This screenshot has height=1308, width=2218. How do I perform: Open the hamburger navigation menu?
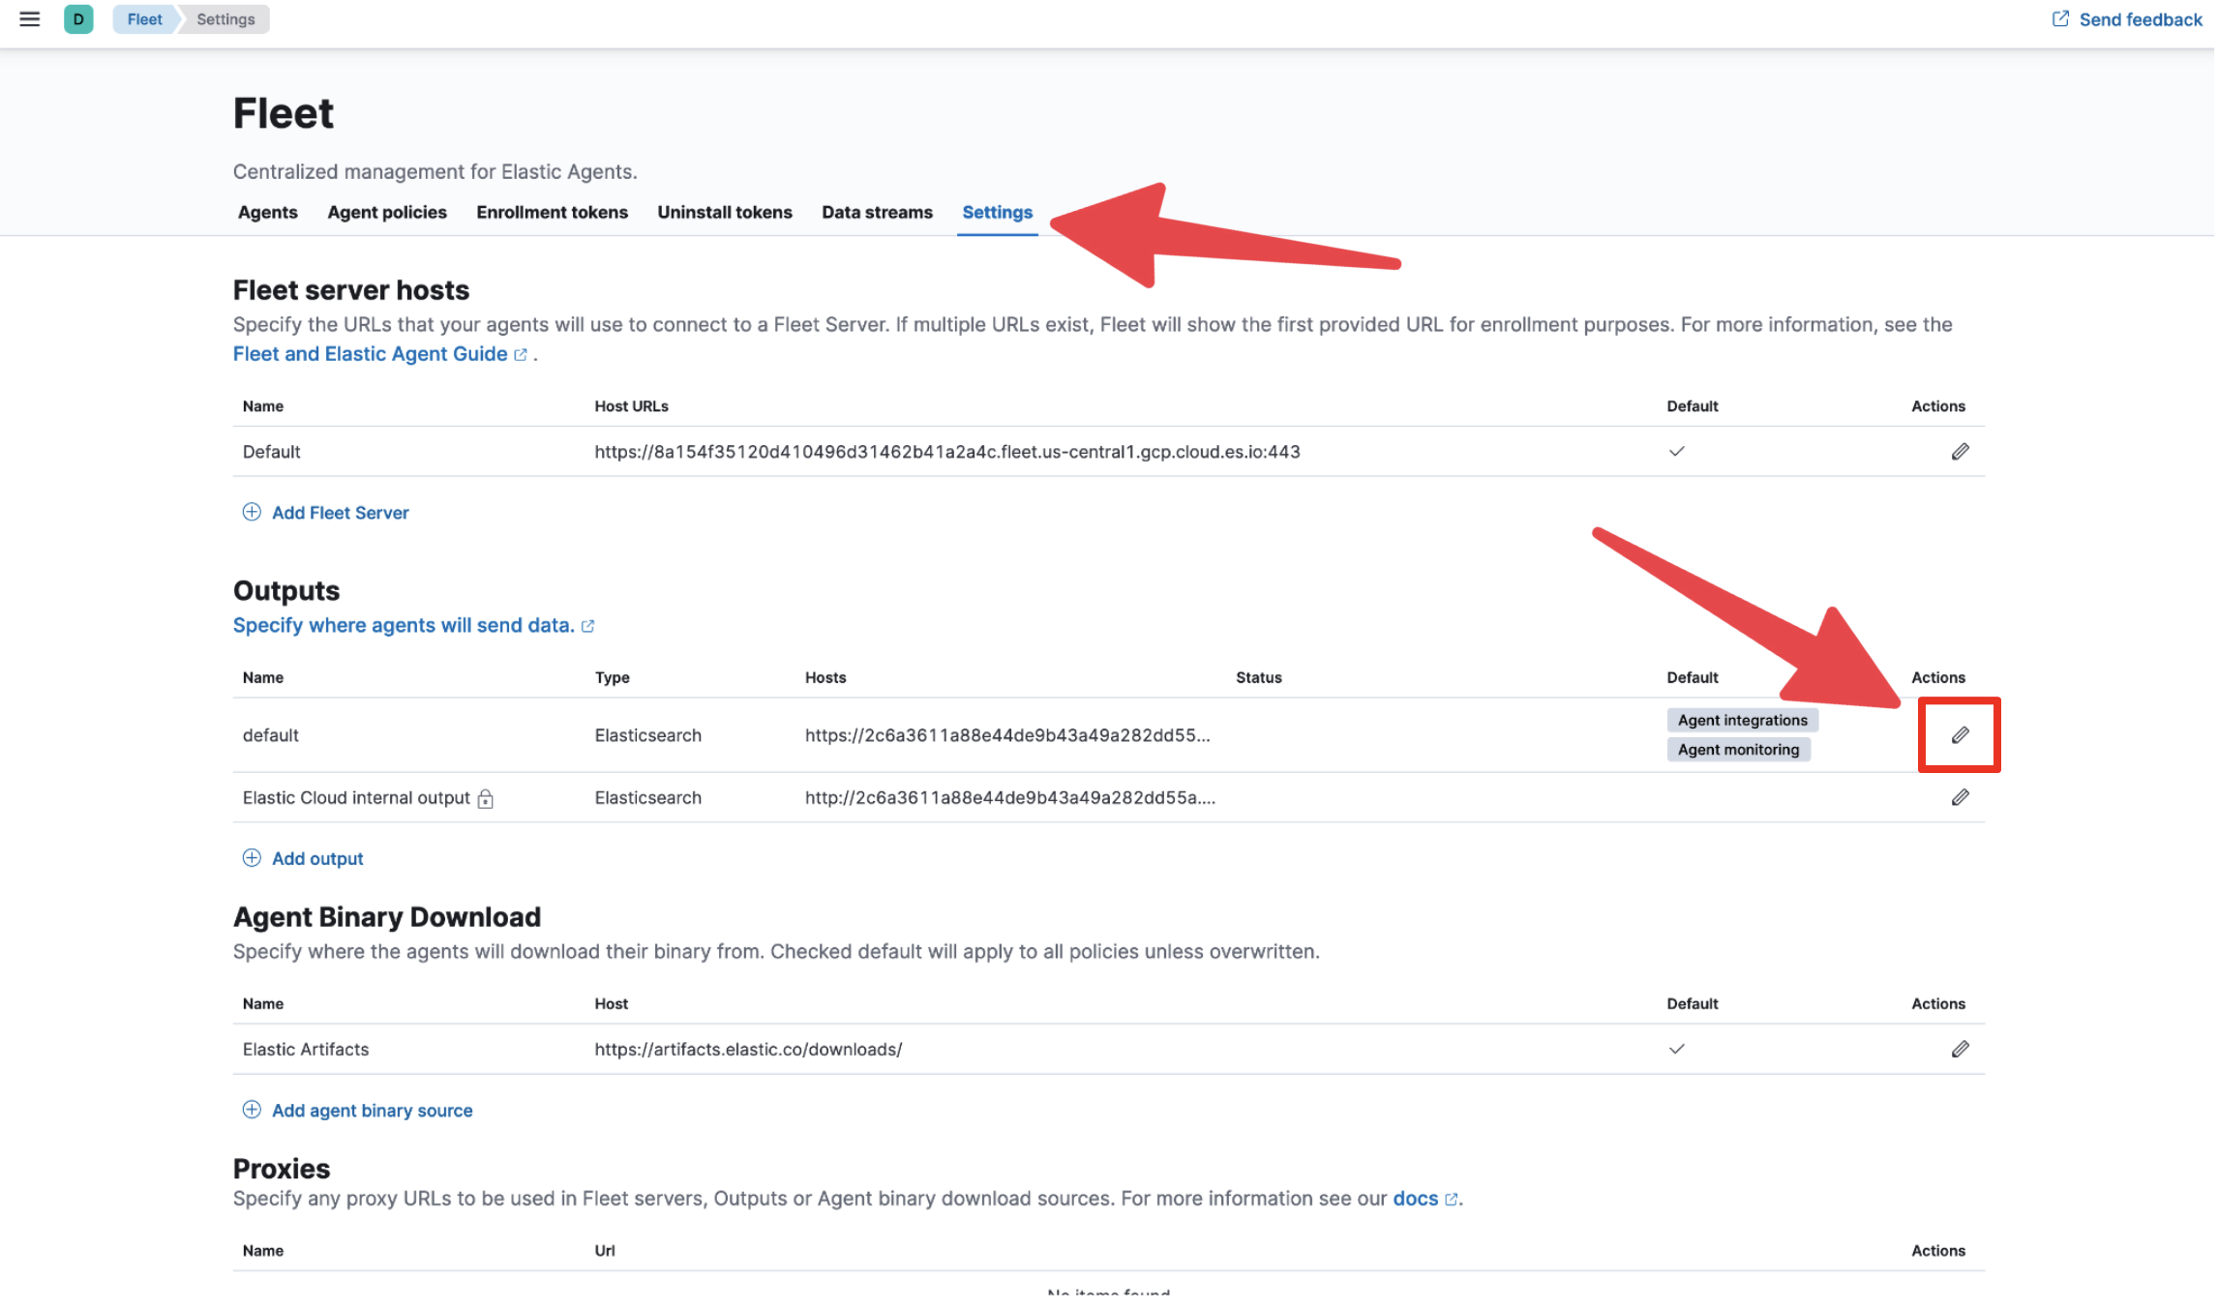tap(30, 19)
